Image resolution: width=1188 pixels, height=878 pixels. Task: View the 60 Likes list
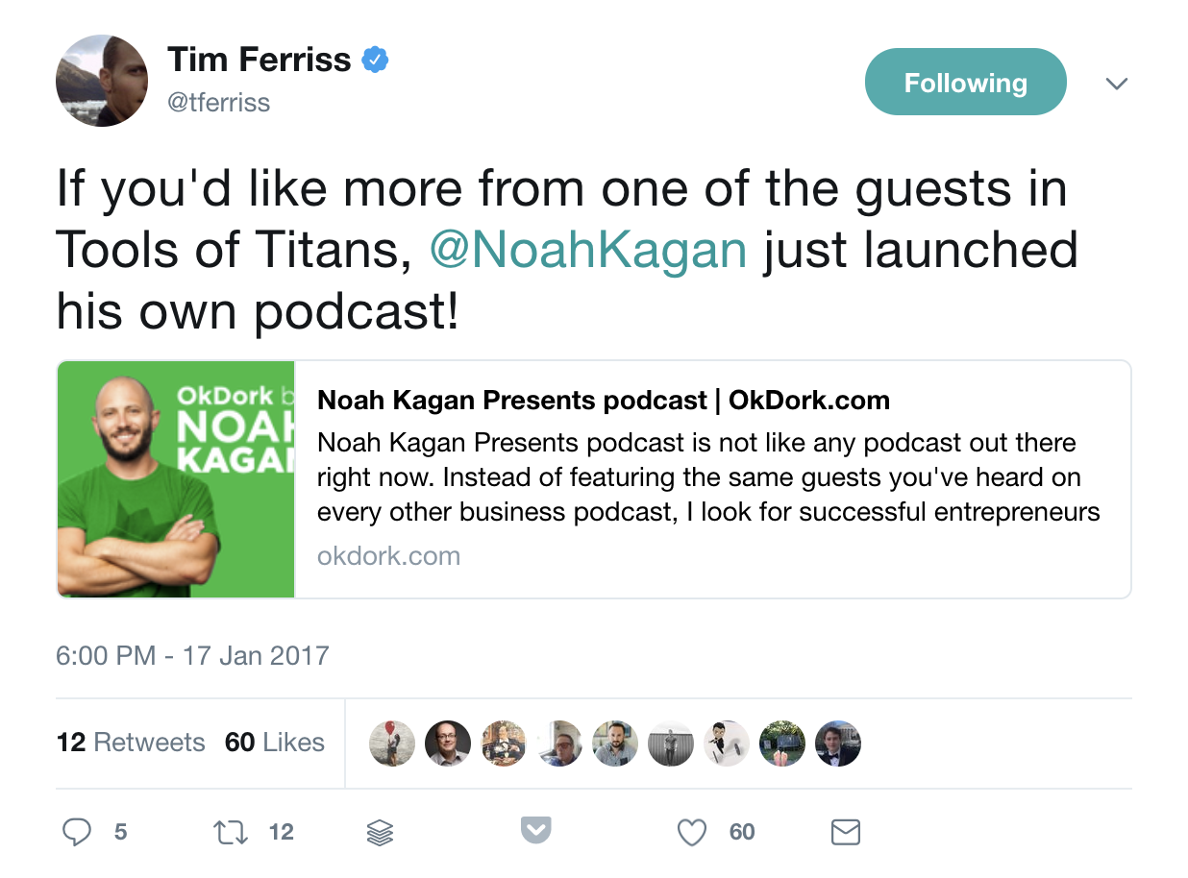point(275,743)
